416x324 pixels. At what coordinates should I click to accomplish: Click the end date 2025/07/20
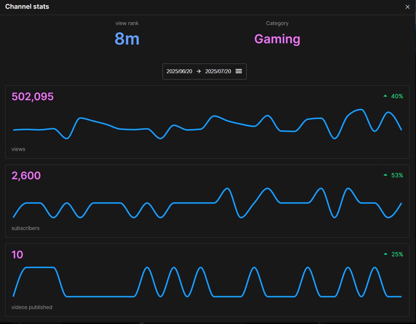pyautogui.click(x=218, y=71)
